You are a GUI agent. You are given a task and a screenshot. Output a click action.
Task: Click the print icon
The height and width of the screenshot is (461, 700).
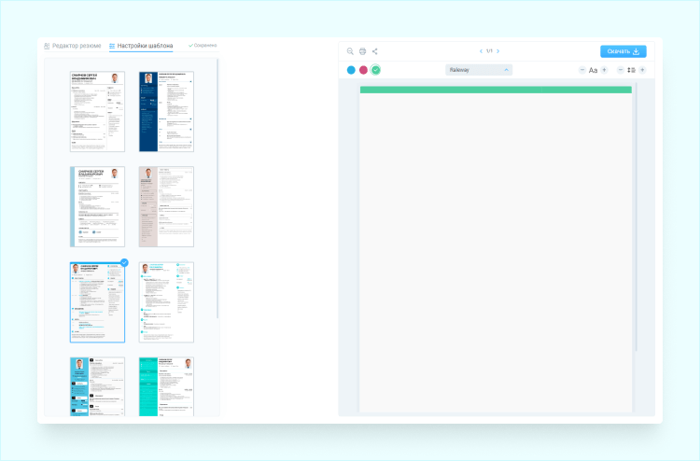362,51
